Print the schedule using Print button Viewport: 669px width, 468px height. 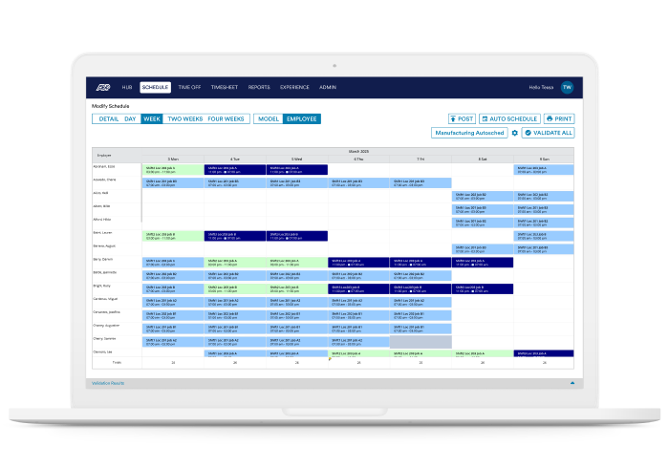pos(559,119)
